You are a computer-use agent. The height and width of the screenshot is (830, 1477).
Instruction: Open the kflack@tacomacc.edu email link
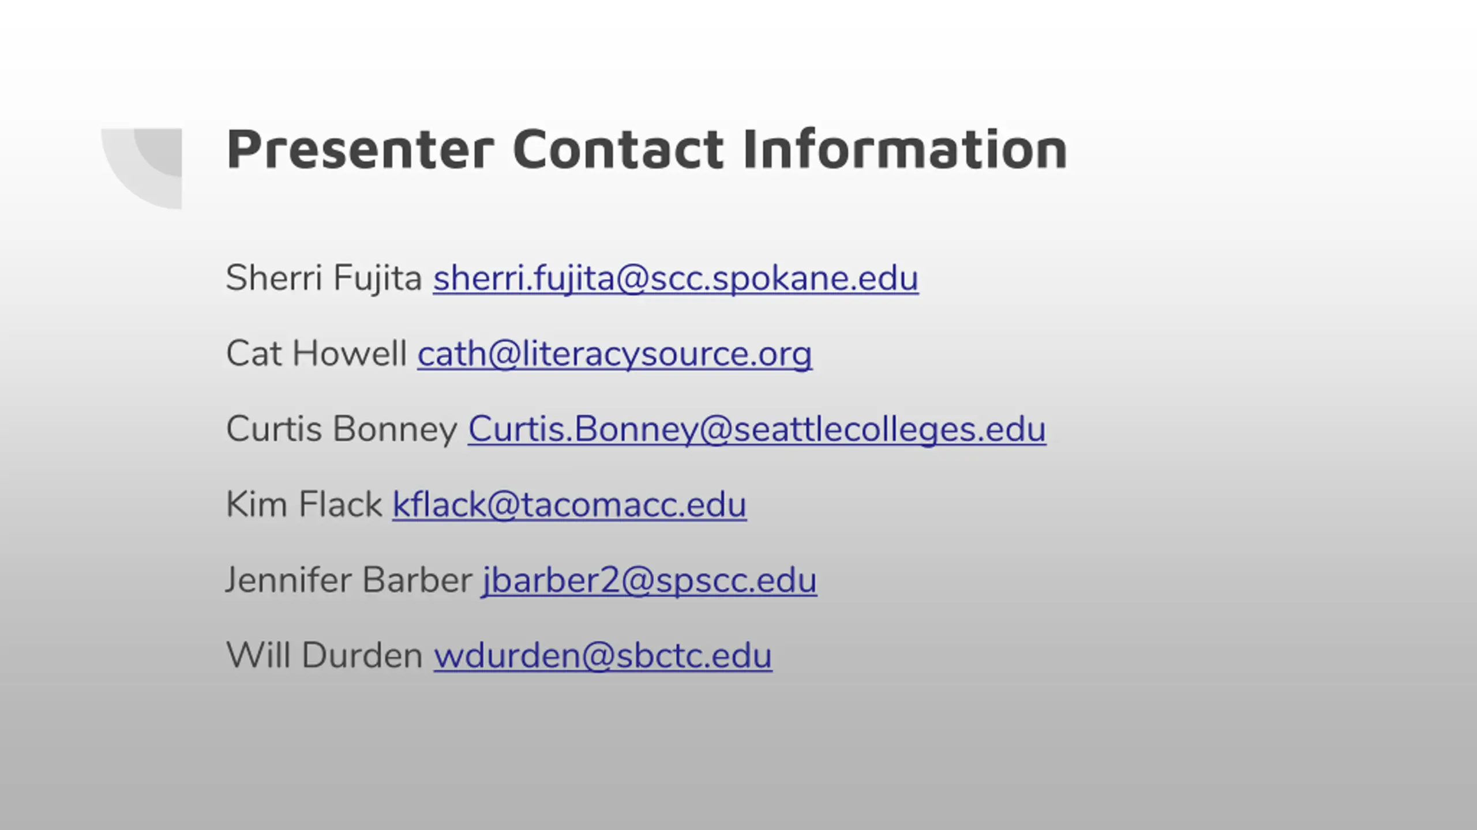tap(569, 505)
